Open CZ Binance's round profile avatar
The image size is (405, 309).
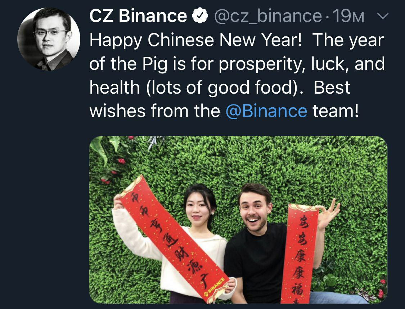click(49, 39)
